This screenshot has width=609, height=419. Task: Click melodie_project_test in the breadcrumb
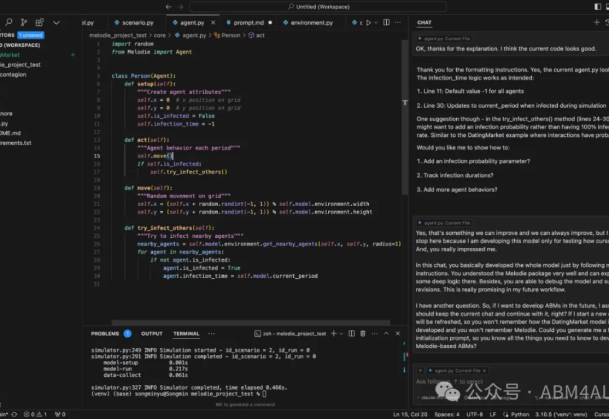pos(118,35)
